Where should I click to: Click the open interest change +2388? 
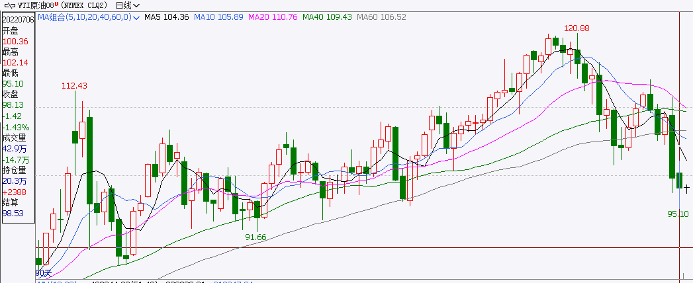pyautogui.click(x=15, y=192)
